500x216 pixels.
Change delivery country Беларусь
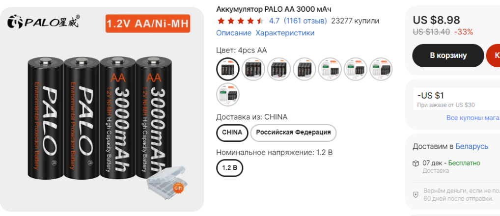point(472,147)
